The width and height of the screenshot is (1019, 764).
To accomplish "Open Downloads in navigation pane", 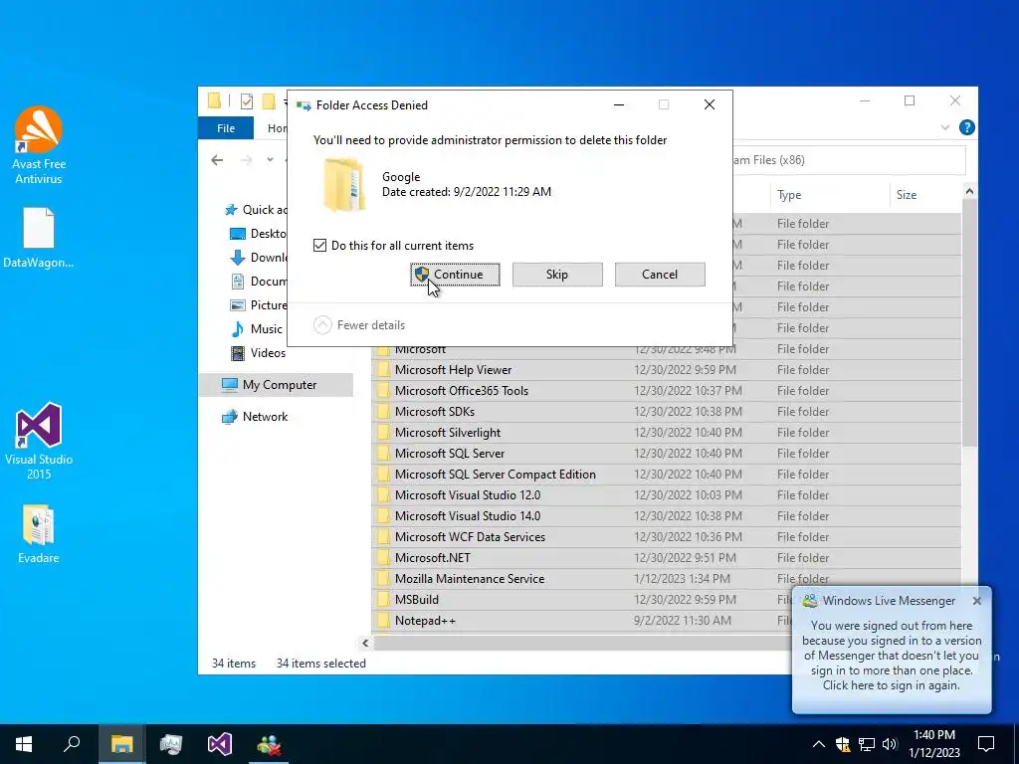I will pyautogui.click(x=259, y=258).
